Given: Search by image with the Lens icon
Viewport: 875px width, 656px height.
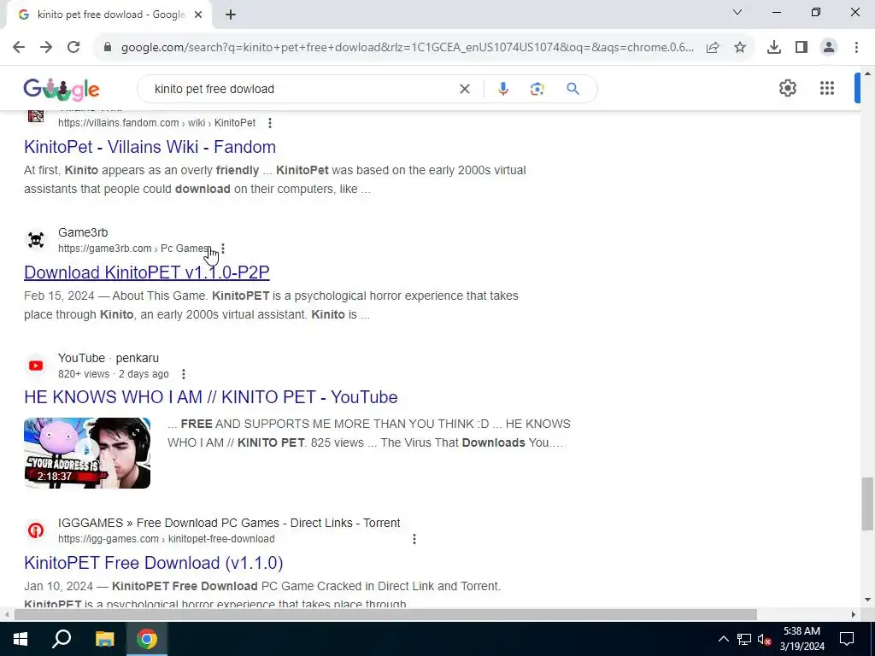Looking at the screenshot, I should [x=537, y=89].
